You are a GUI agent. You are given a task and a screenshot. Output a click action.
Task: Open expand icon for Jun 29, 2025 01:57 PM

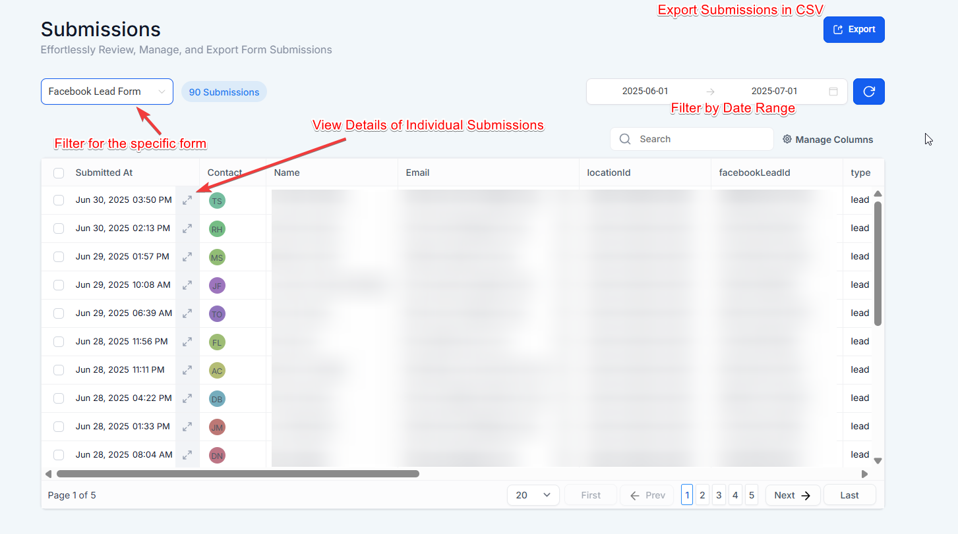coord(187,257)
